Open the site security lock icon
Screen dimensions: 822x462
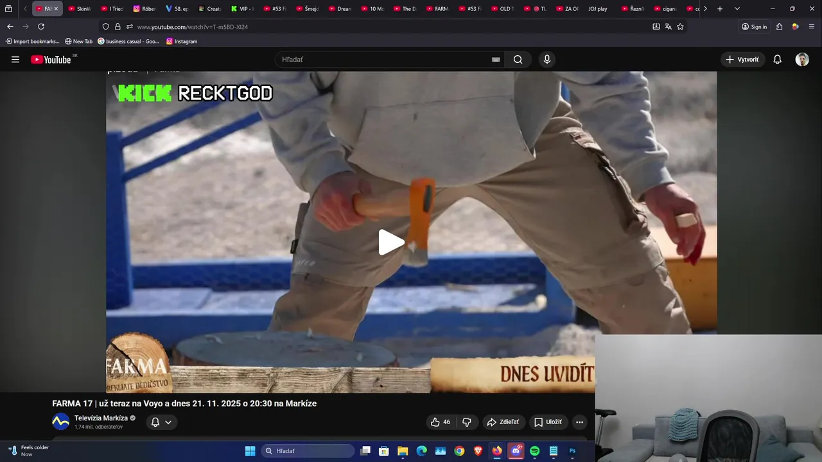click(x=118, y=27)
